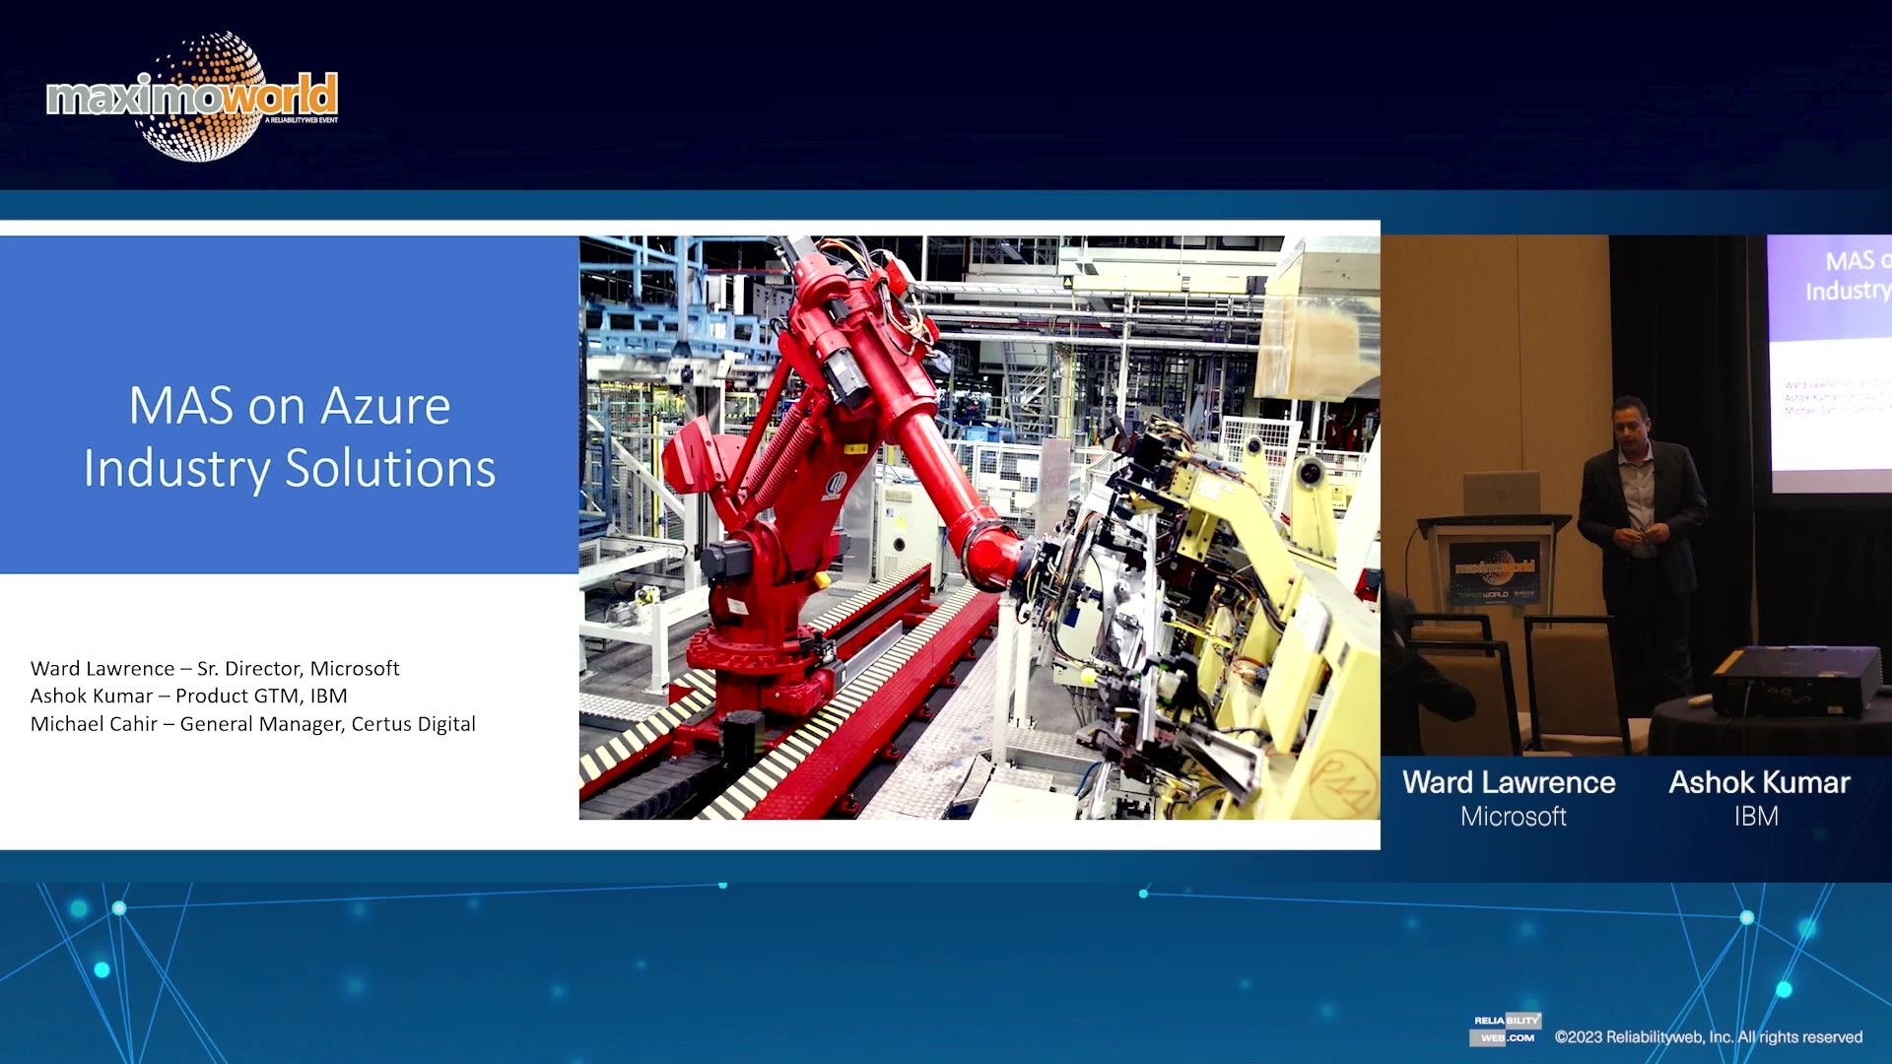Open Michael Cahir's Certus Digital credit

pos(253,723)
